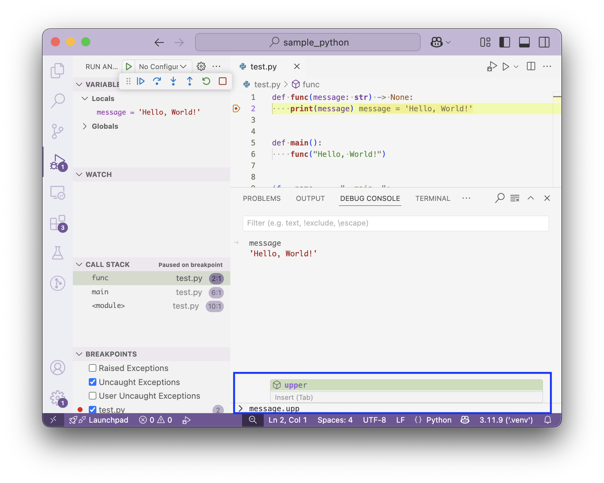The height and width of the screenshot is (483, 604).
Task: Customize layout from title bar icon
Action: click(x=485, y=42)
